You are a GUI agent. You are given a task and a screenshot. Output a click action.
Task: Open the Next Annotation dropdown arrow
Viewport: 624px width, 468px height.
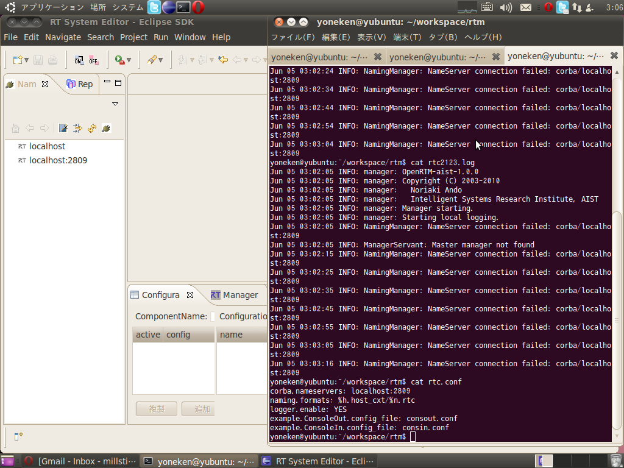[x=192, y=60]
